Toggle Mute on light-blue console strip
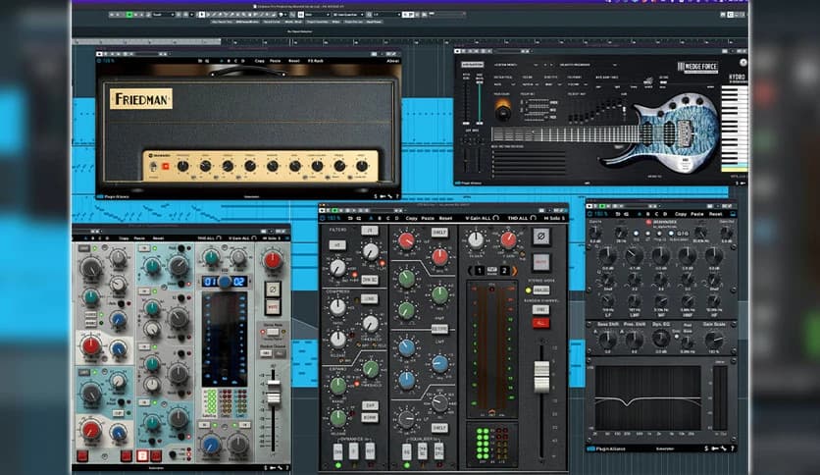The height and width of the screenshot is (475, 820). tap(272, 308)
